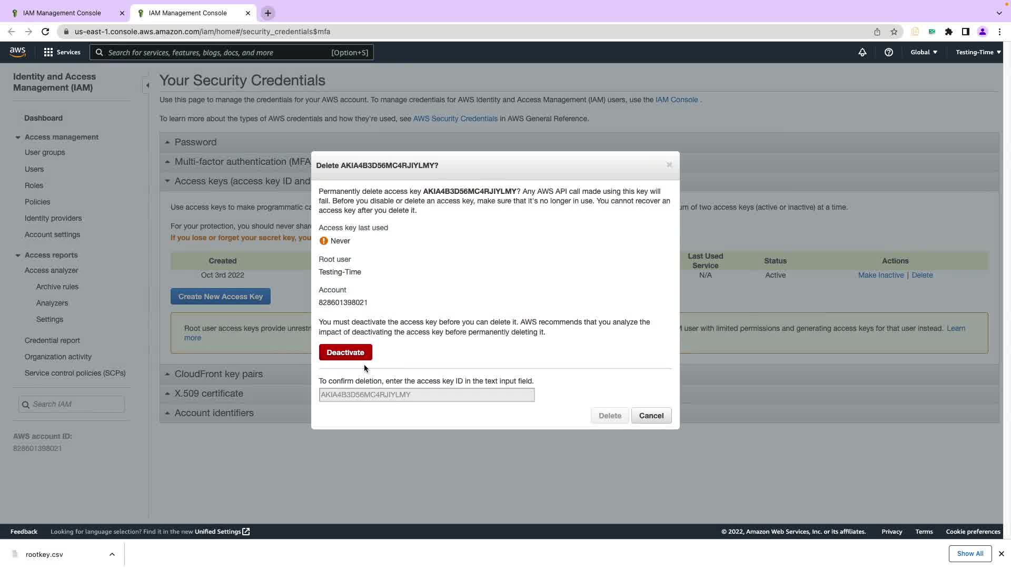Click Cancel in the delete dialog

pos(651,416)
